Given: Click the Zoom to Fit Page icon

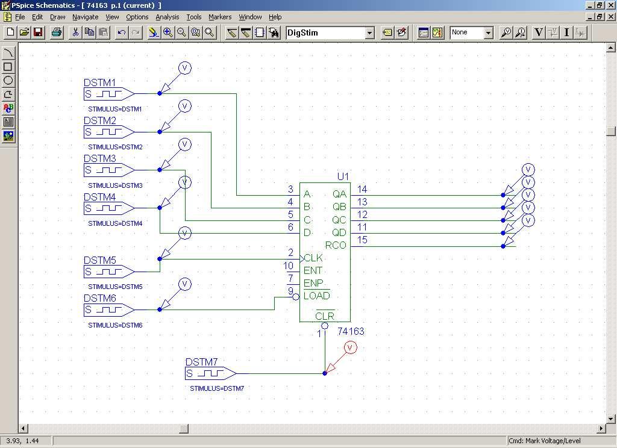Looking at the screenshot, I should coord(209,33).
